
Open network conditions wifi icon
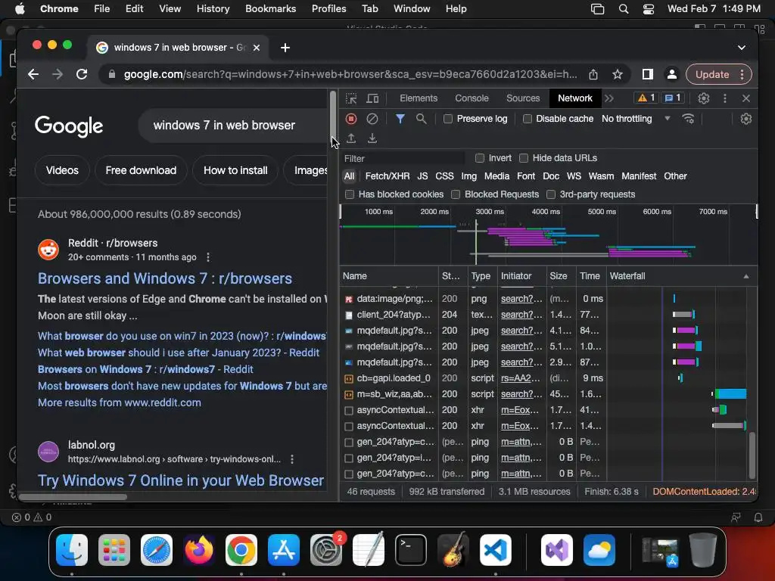688,119
